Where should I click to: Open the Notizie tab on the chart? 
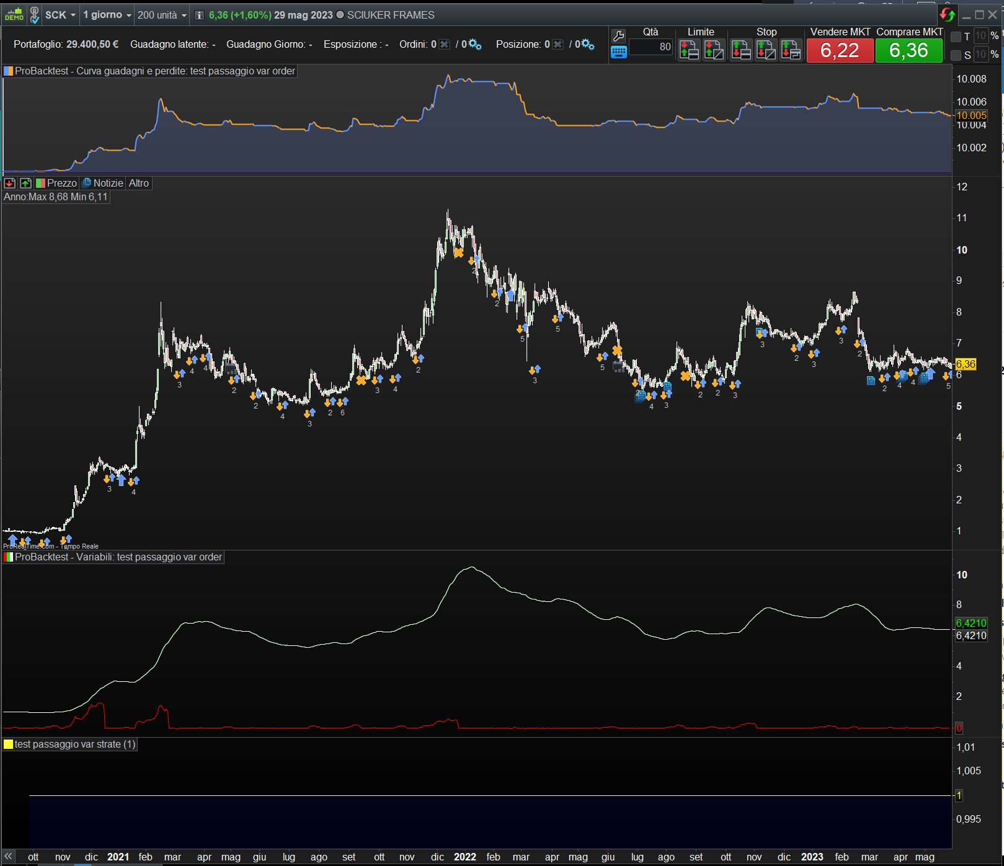[x=103, y=183]
